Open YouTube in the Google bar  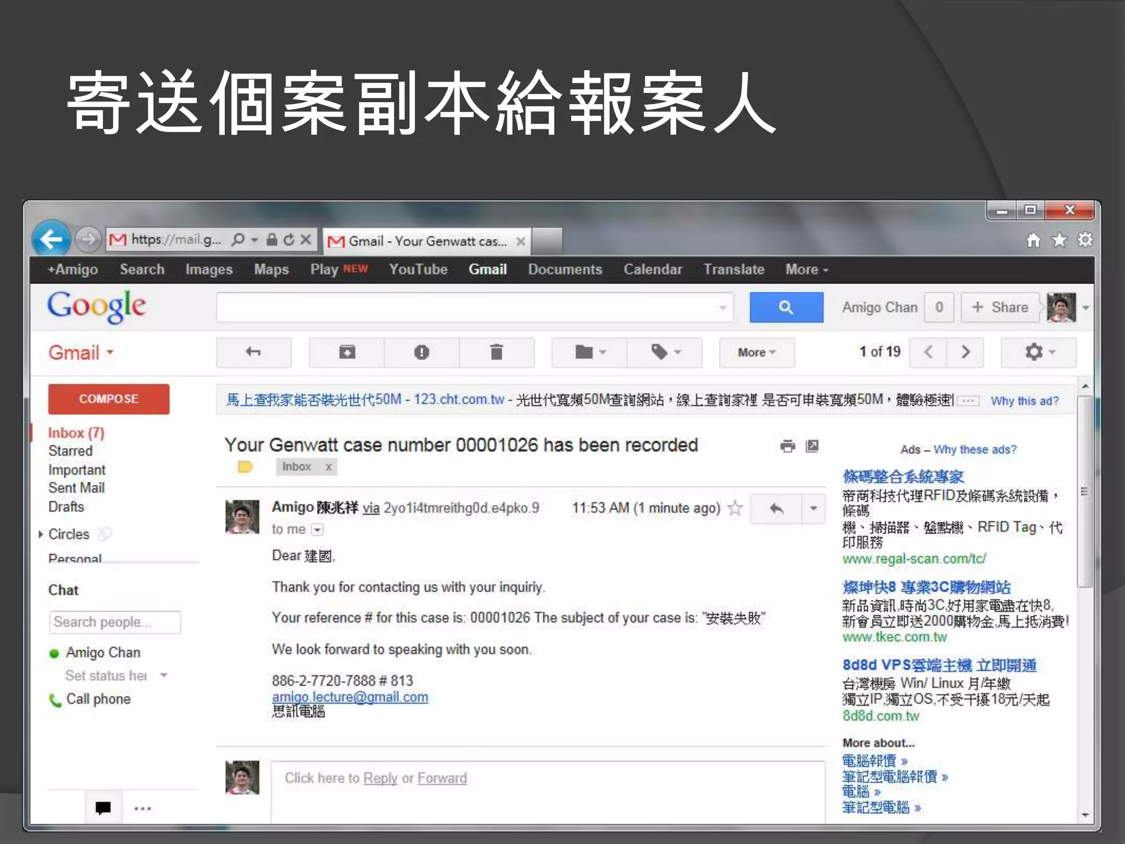pyautogui.click(x=418, y=269)
